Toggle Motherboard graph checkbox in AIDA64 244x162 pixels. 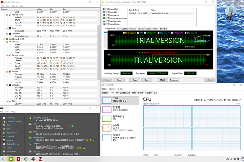(x=124, y=33)
